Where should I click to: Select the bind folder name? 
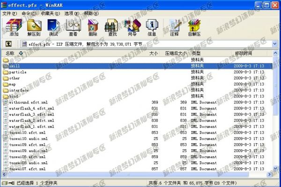tap(14, 97)
